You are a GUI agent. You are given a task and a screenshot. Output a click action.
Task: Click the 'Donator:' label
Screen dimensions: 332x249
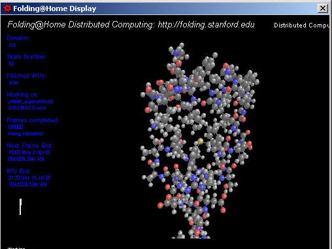(18, 38)
